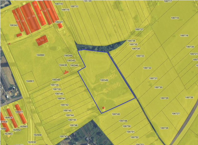Click the red building labeled C7
This screenshot has width=198, height=145.
tap(29, 18)
